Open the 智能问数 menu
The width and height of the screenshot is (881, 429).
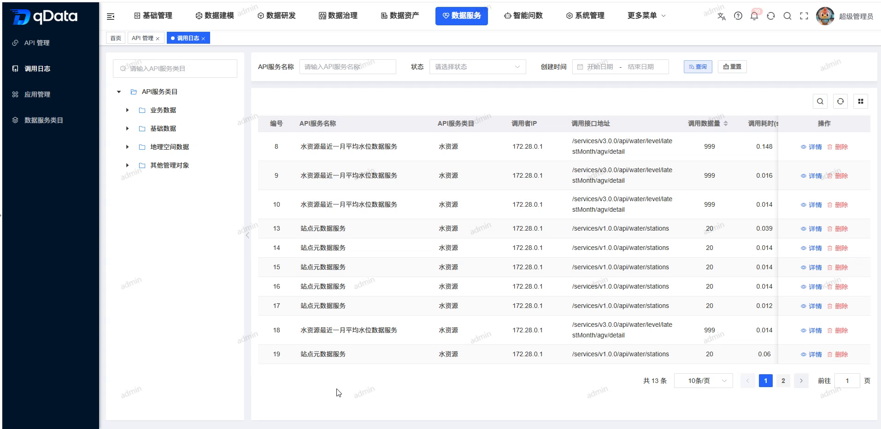(523, 16)
